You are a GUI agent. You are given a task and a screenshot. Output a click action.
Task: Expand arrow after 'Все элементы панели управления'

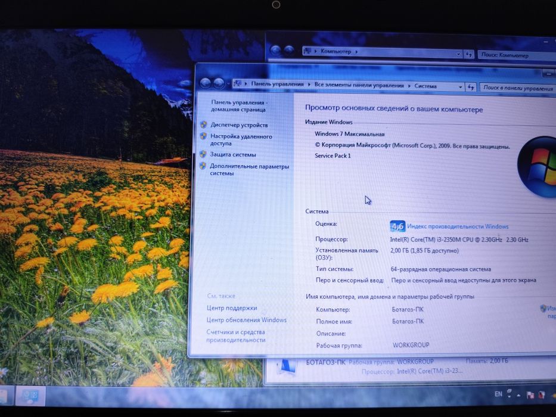click(409, 85)
